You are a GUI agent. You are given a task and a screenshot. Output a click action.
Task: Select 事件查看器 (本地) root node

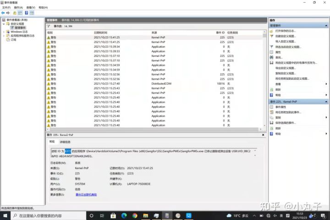[x=17, y=20]
